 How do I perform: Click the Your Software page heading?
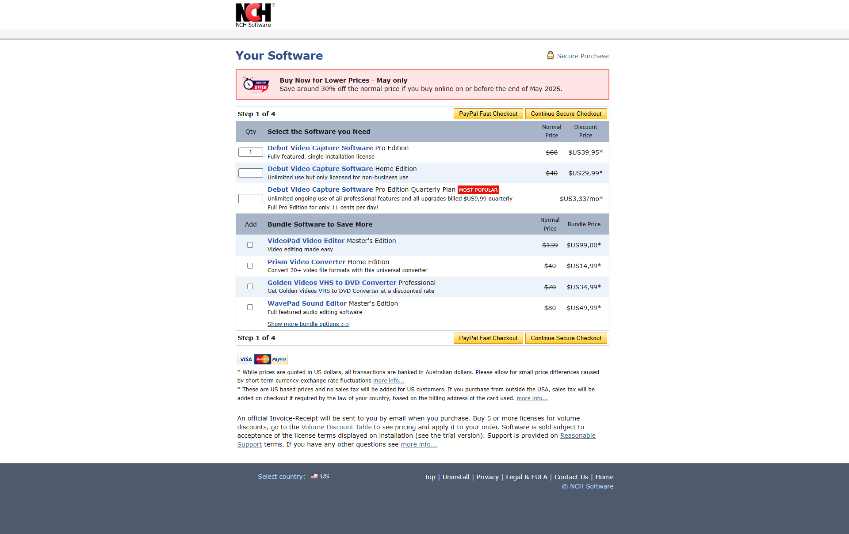point(279,56)
